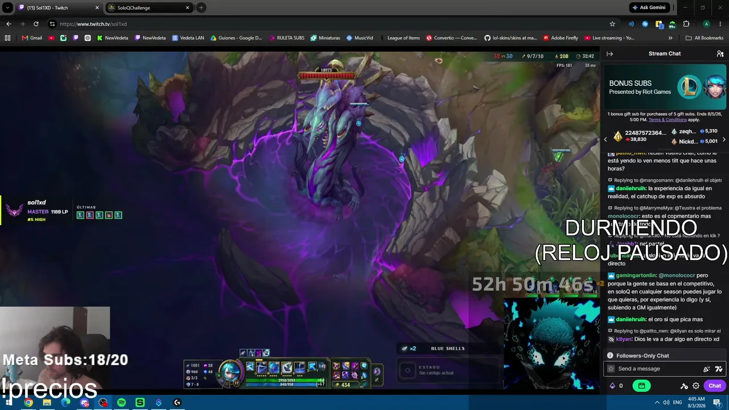Open Spotify from the taskbar

click(x=121, y=403)
